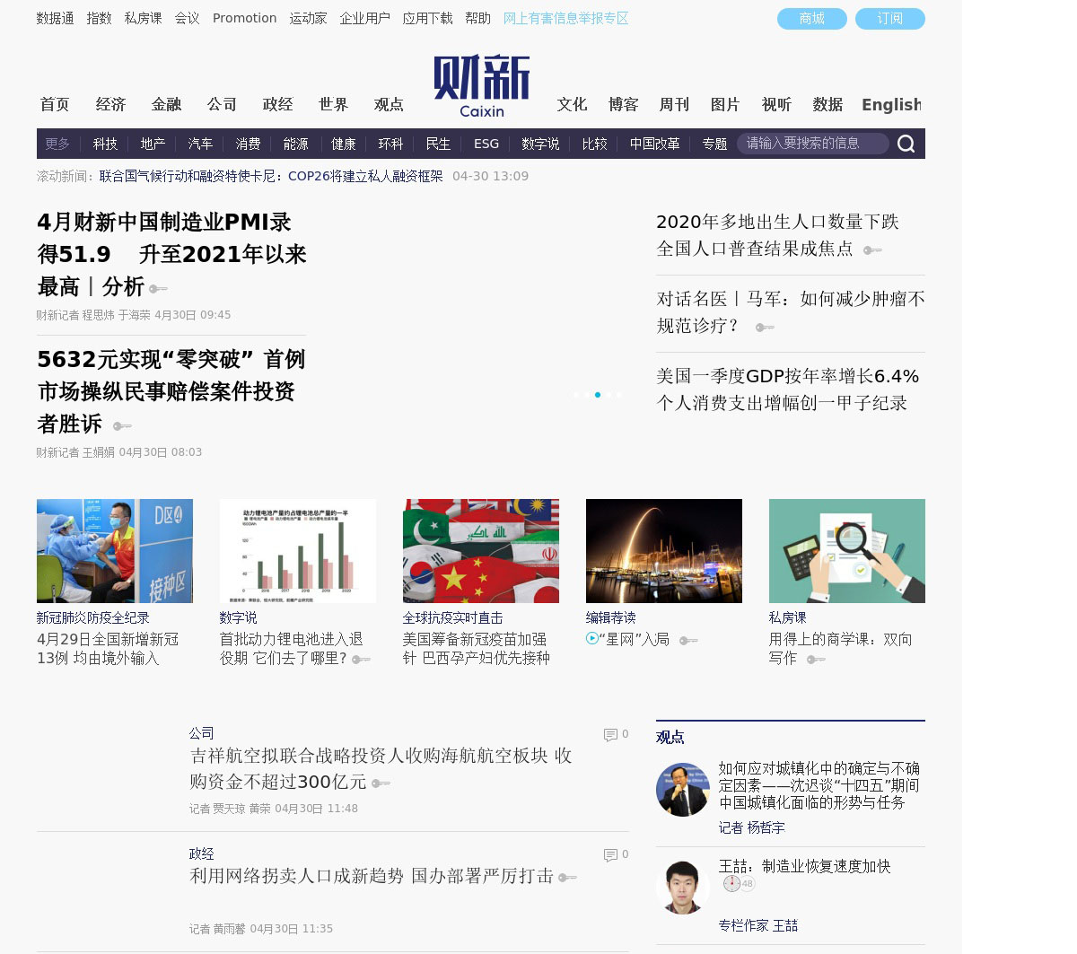
Task: Open 美国一季度GDP按年率增长6.4% article
Action: (788, 389)
